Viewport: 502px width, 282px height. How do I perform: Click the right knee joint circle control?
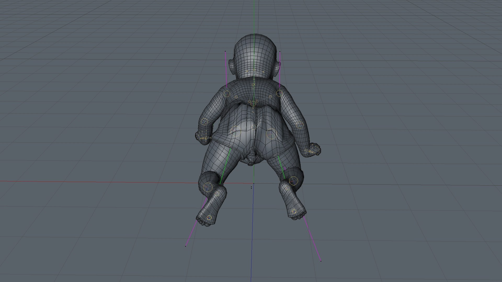tap(293, 181)
